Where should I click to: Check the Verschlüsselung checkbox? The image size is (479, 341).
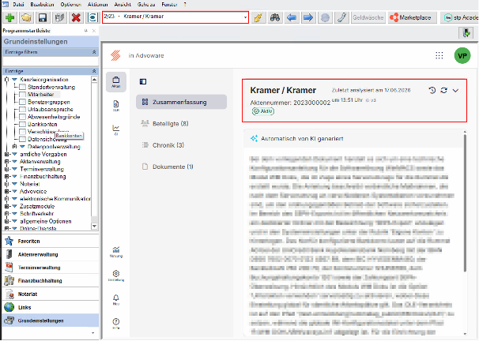tap(22, 132)
